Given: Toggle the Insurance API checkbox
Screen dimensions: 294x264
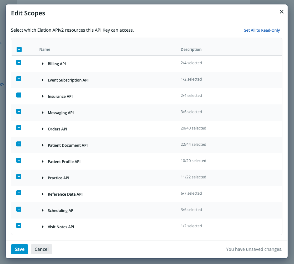Looking at the screenshot, I should click(19, 95).
